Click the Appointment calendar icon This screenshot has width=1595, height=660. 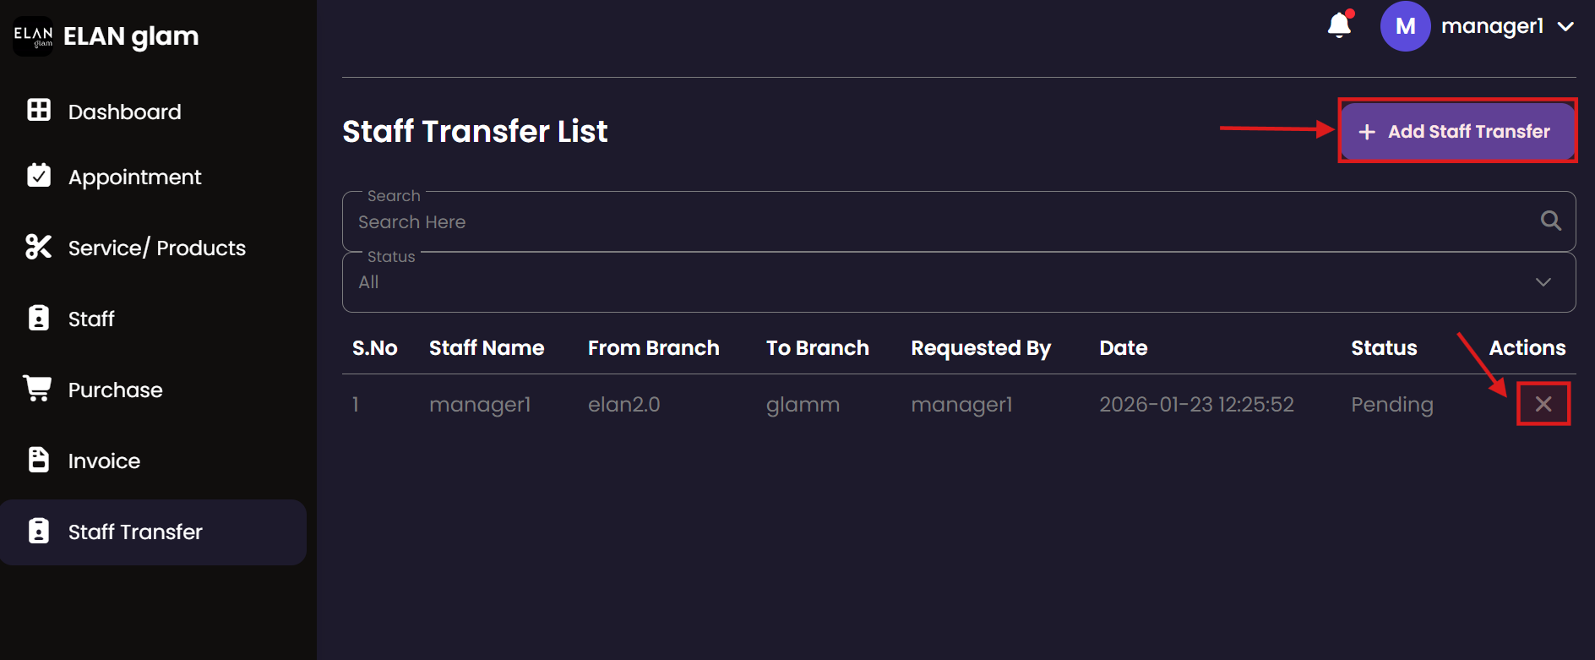tap(39, 176)
